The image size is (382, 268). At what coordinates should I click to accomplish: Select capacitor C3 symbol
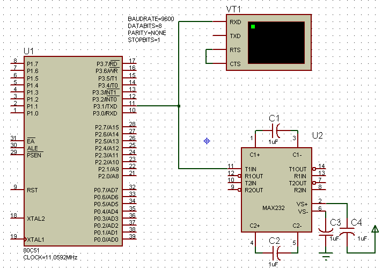pyautogui.click(x=326, y=232)
